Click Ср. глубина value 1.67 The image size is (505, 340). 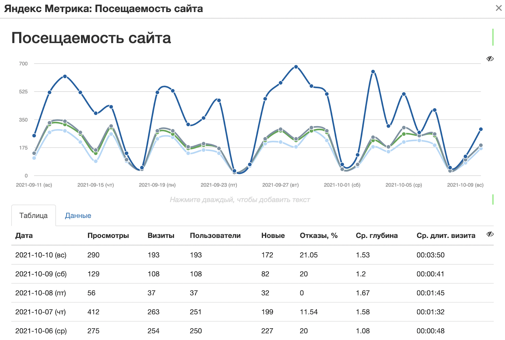point(363,293)
